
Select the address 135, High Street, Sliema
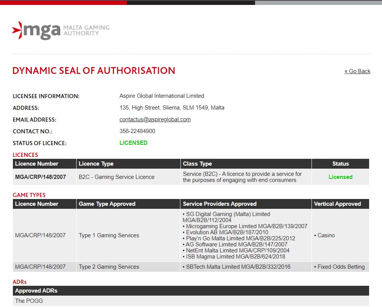[172, 108]
